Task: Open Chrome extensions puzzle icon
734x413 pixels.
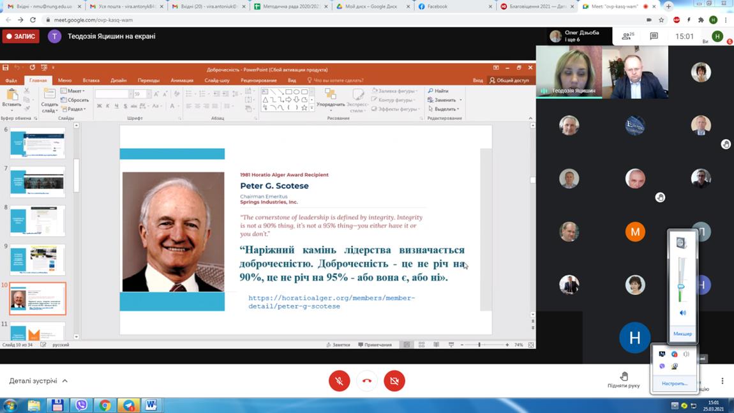Action: tap(701, 20)
